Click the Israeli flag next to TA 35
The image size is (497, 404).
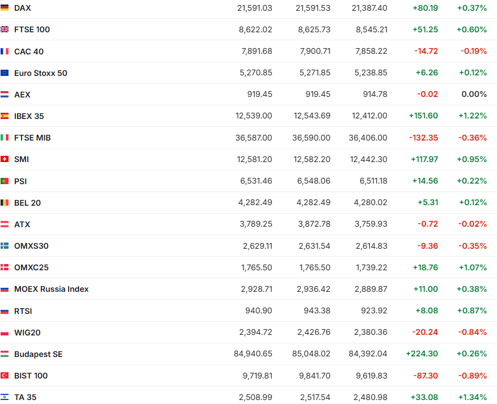(5, 397)
